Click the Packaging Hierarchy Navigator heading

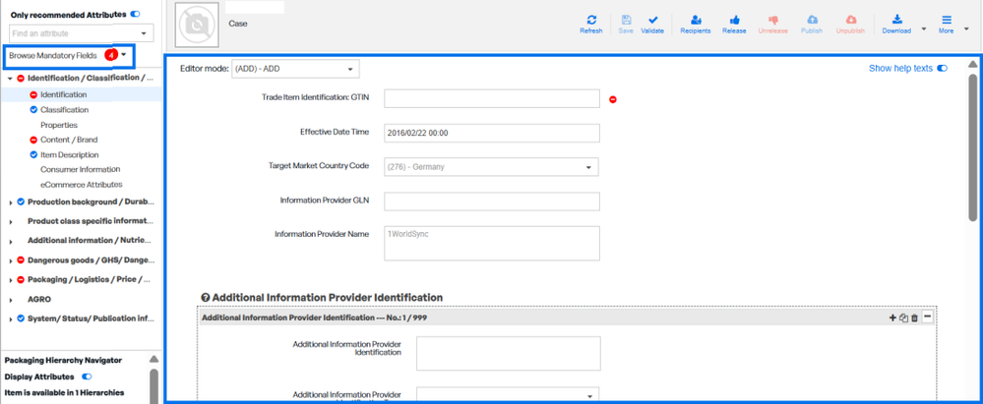coord(63,360)
